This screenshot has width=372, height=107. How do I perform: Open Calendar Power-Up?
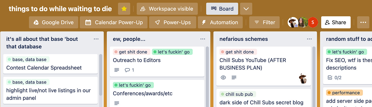[x=114, y=22]
